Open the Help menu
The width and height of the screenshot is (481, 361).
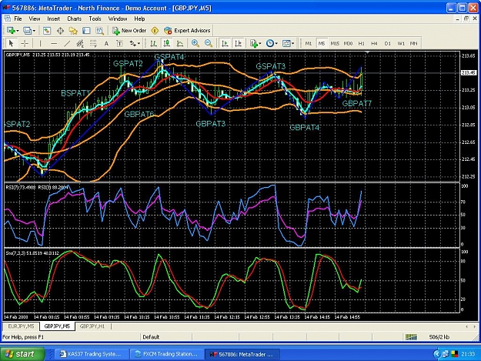click(x=139, y=18)
